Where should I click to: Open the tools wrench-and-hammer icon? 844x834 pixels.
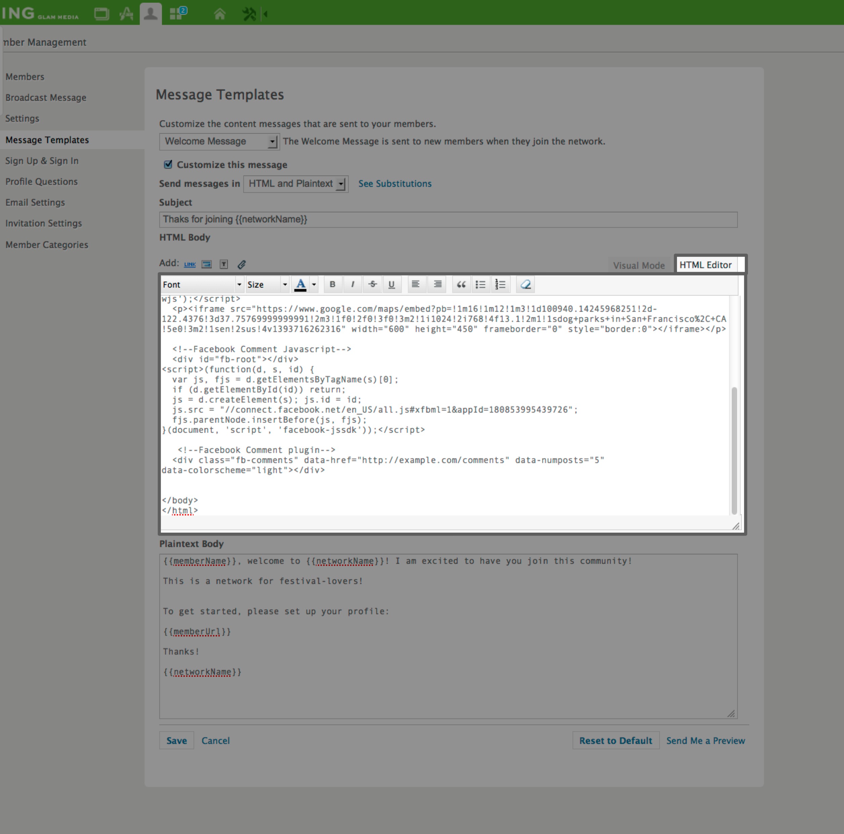pos(249,14)
